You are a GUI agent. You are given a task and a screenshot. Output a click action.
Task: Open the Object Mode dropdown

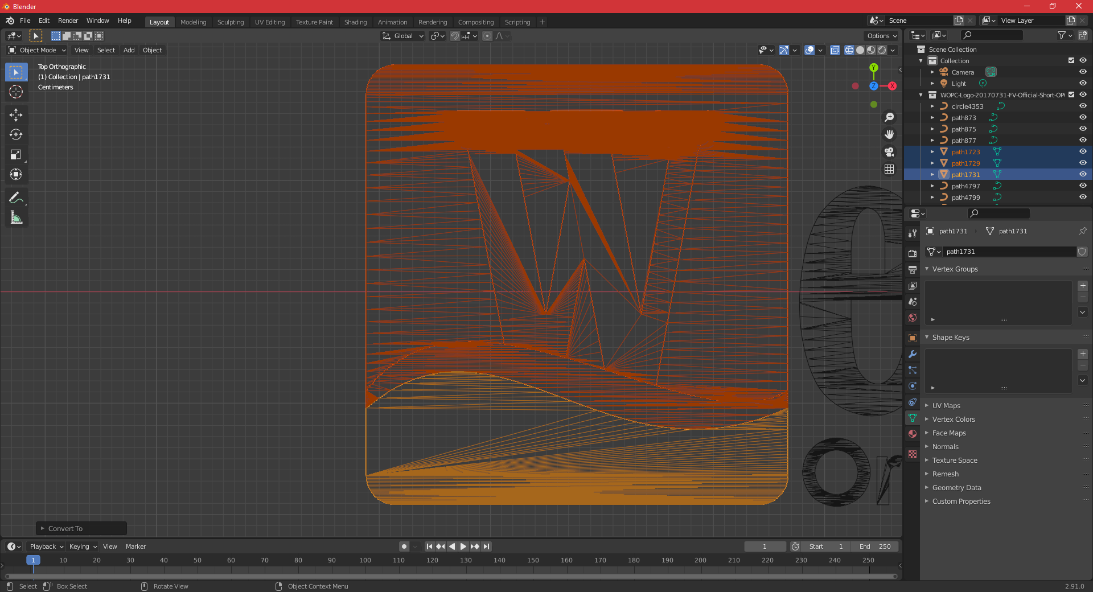pyautogui.click(x=37, y=50)
